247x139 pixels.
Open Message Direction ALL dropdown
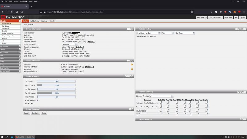(161, 96)
